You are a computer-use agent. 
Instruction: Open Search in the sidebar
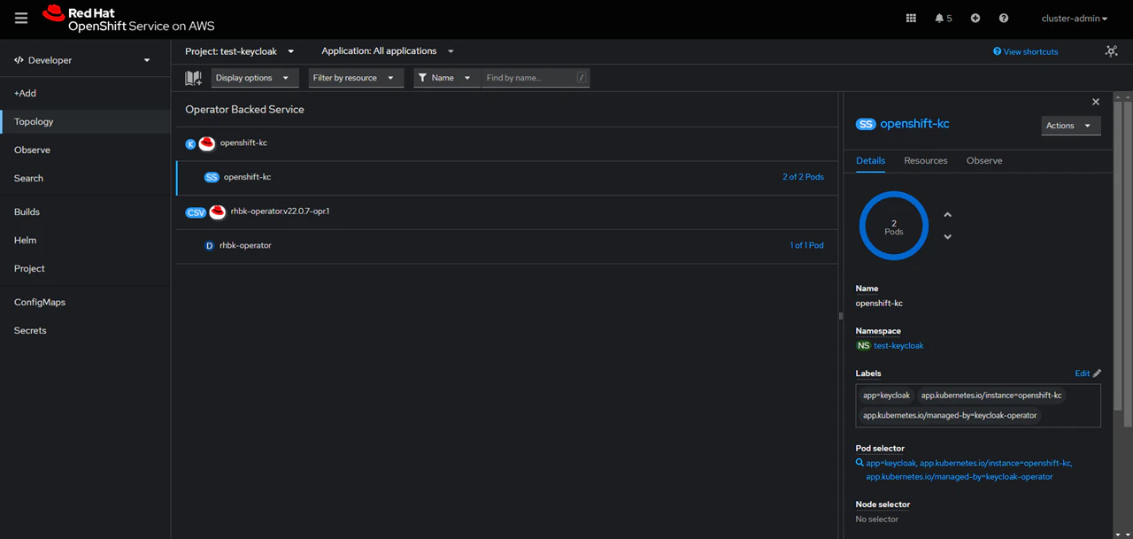(85, 178)
